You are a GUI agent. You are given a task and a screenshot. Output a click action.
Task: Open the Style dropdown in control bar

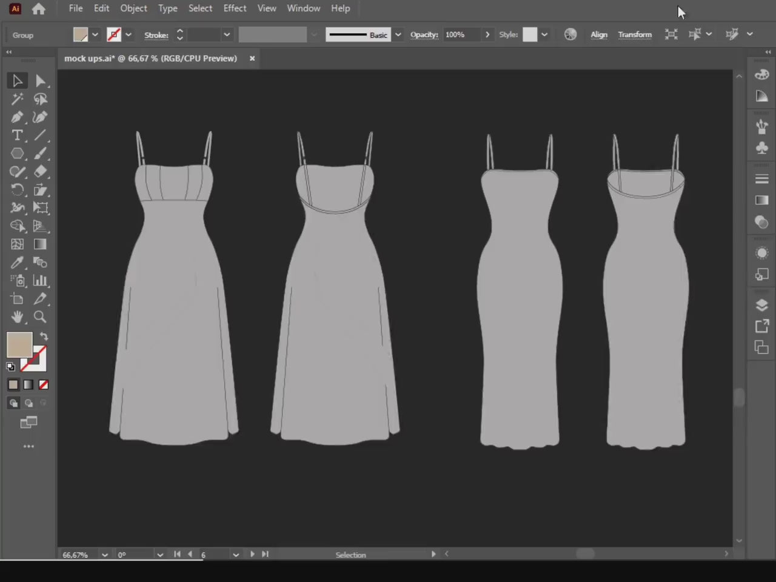click(544, 35)
